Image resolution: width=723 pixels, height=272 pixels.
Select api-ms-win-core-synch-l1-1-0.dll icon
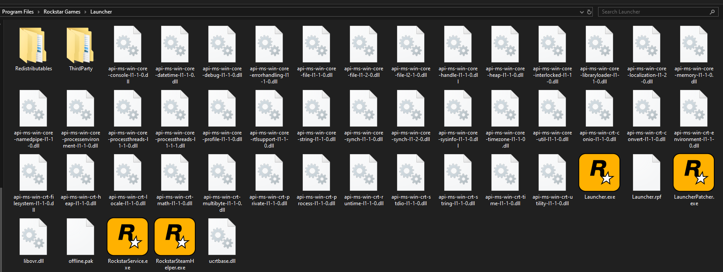[363, 108]
